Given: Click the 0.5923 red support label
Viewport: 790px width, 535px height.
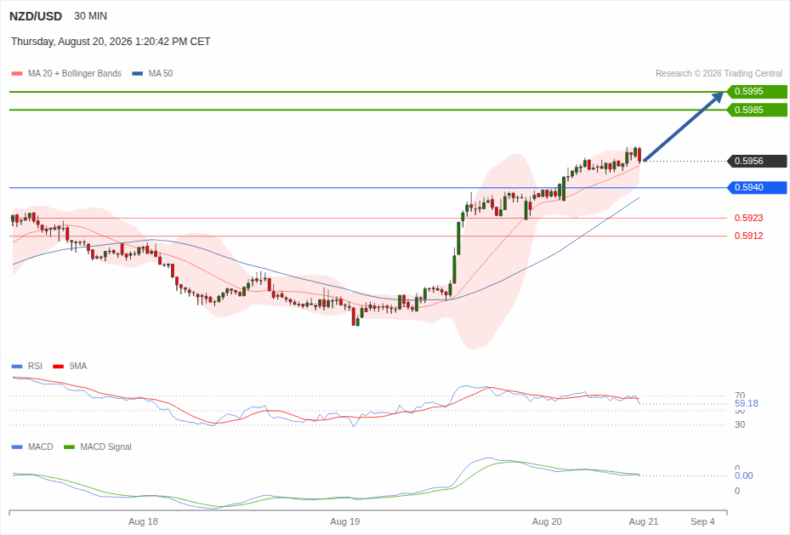Looking at the screenshot, I should (748, 218).
